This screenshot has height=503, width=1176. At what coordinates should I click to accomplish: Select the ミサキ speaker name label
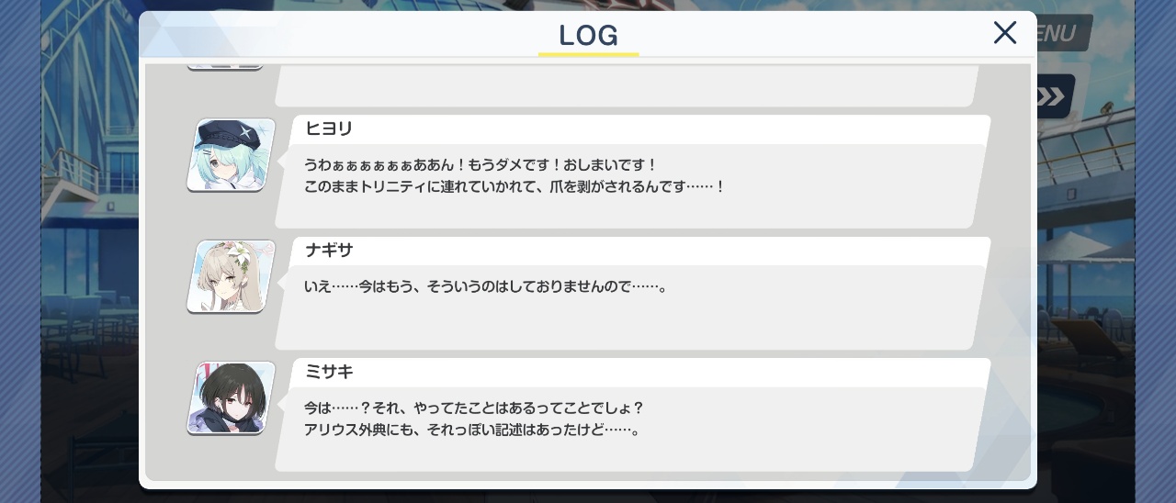pyautogui.click(x=329, y=372)
